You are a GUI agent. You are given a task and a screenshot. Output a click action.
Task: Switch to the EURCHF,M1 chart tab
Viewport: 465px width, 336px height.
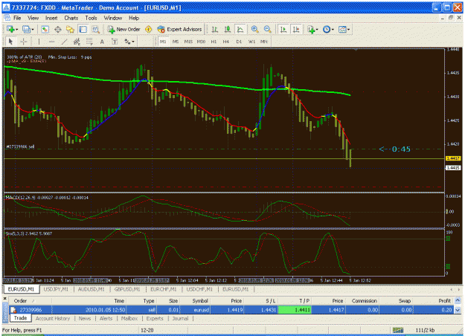[163, 289]
